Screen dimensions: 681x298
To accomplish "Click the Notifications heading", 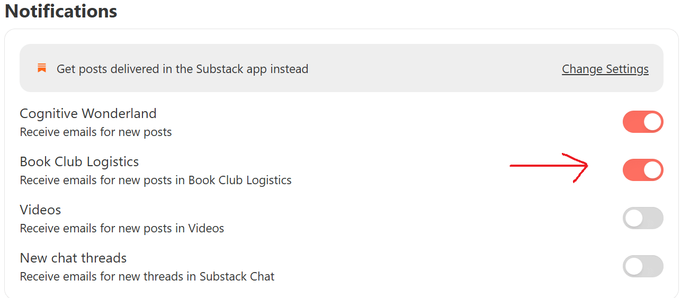I will point(61,11).
